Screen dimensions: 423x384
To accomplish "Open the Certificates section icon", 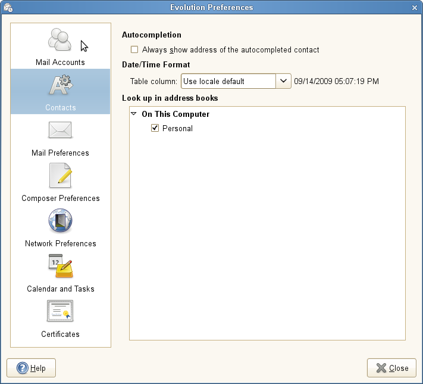I will point(60,311).
